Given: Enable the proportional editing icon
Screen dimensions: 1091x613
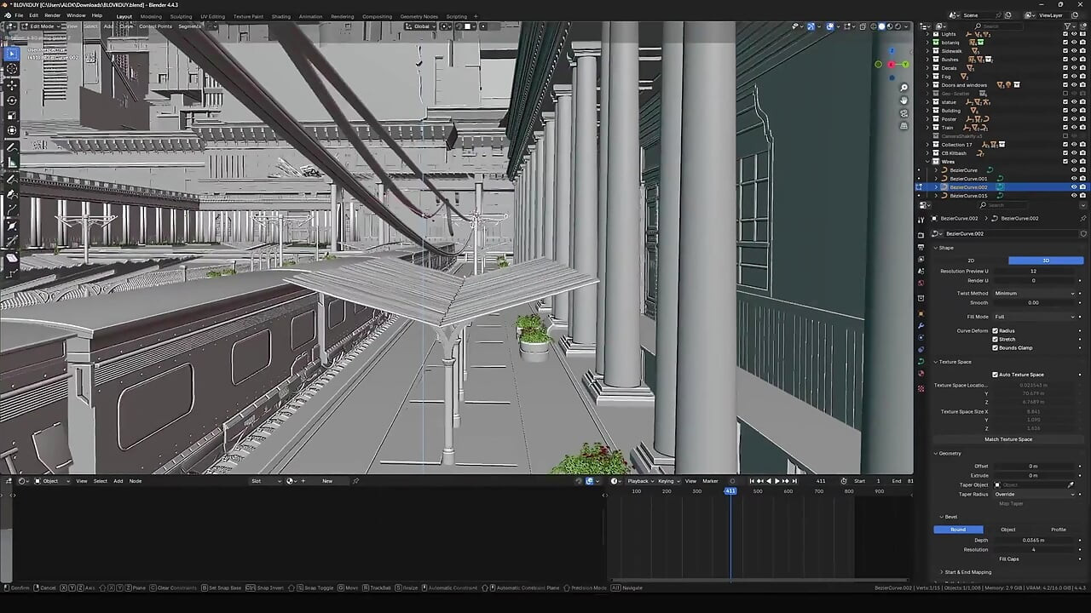Looking at the screenshot, I should (x=483, y=26).
